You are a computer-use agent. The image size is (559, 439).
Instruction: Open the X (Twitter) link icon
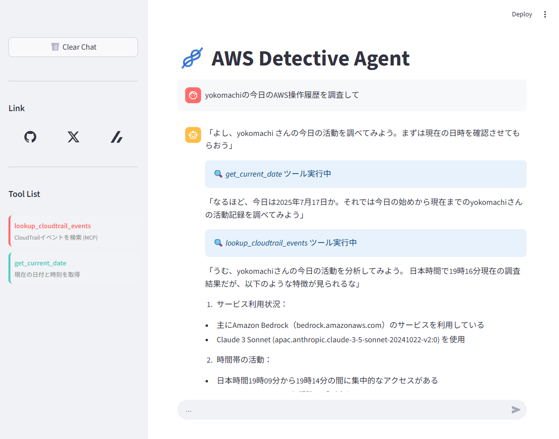click(x=73, y=137)
